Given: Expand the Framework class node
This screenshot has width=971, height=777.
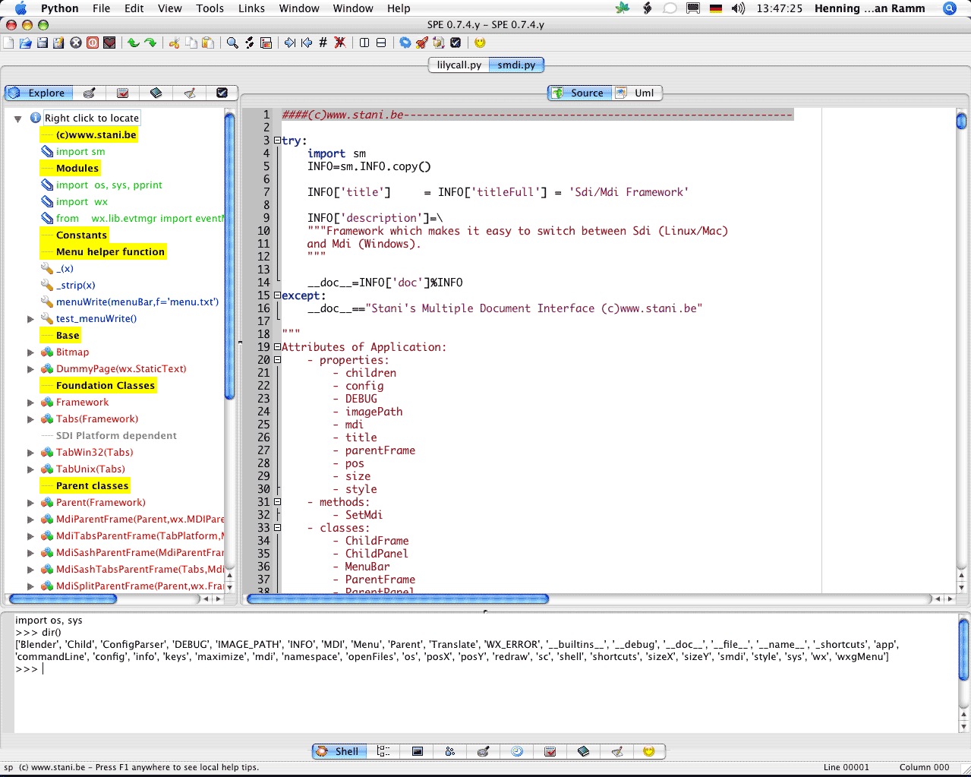Looking at the screenshot, I should point(30,403).
